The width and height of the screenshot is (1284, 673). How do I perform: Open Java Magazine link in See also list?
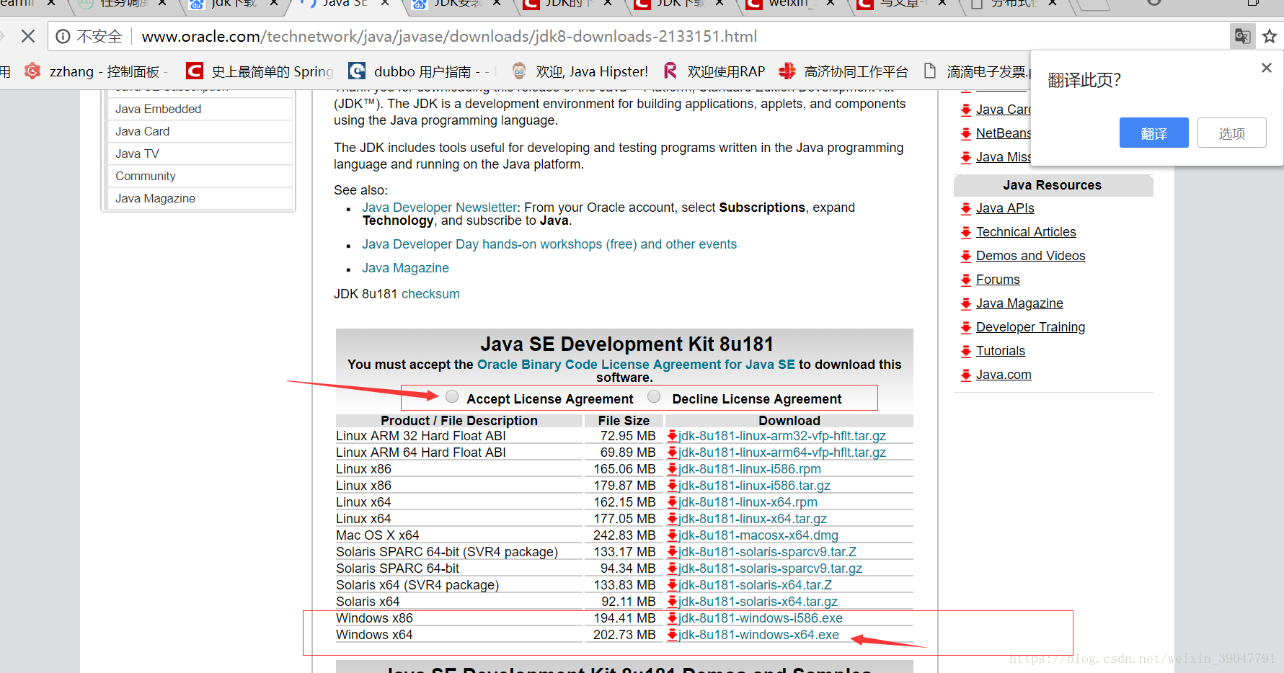point(405,268)
